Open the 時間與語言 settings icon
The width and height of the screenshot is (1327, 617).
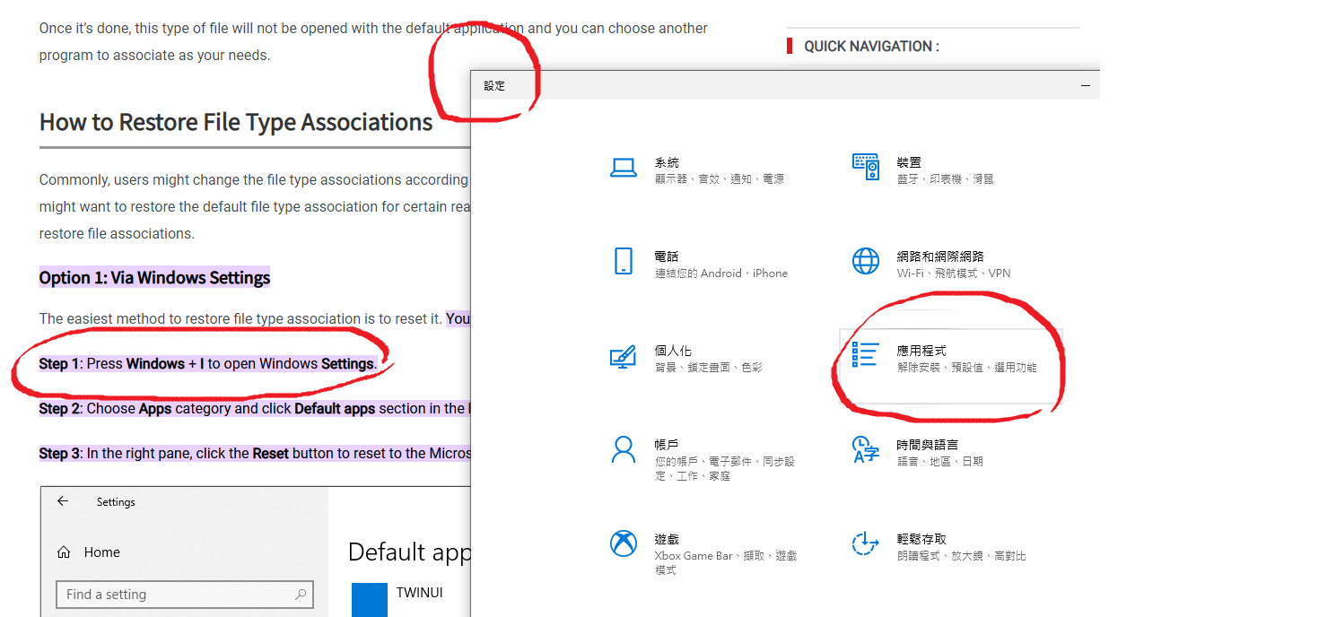[x=865, y=449]
